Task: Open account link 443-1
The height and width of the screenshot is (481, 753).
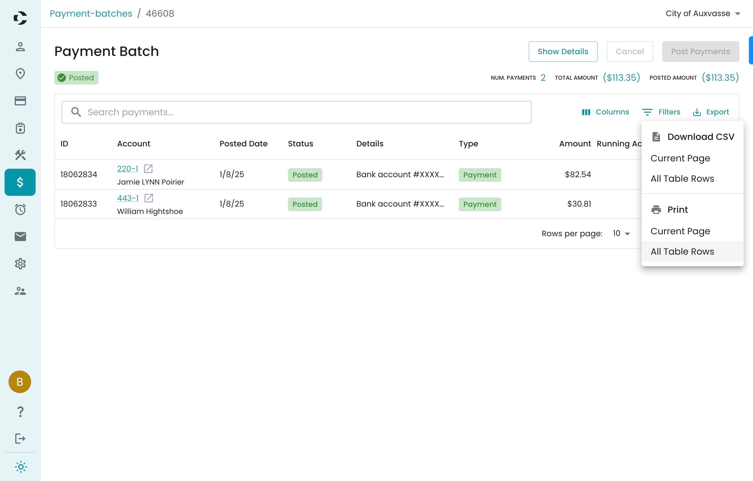Action: tap(128, 198)
